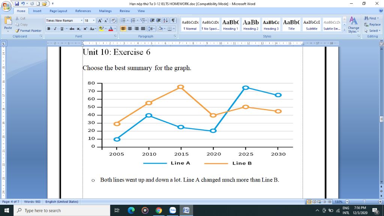
Task: Toggle show paragraph marks
Action: pos(173,21)
